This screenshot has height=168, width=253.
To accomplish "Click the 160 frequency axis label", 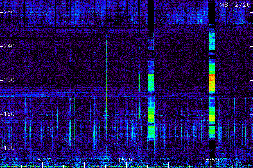I will (x=9, y=114).
